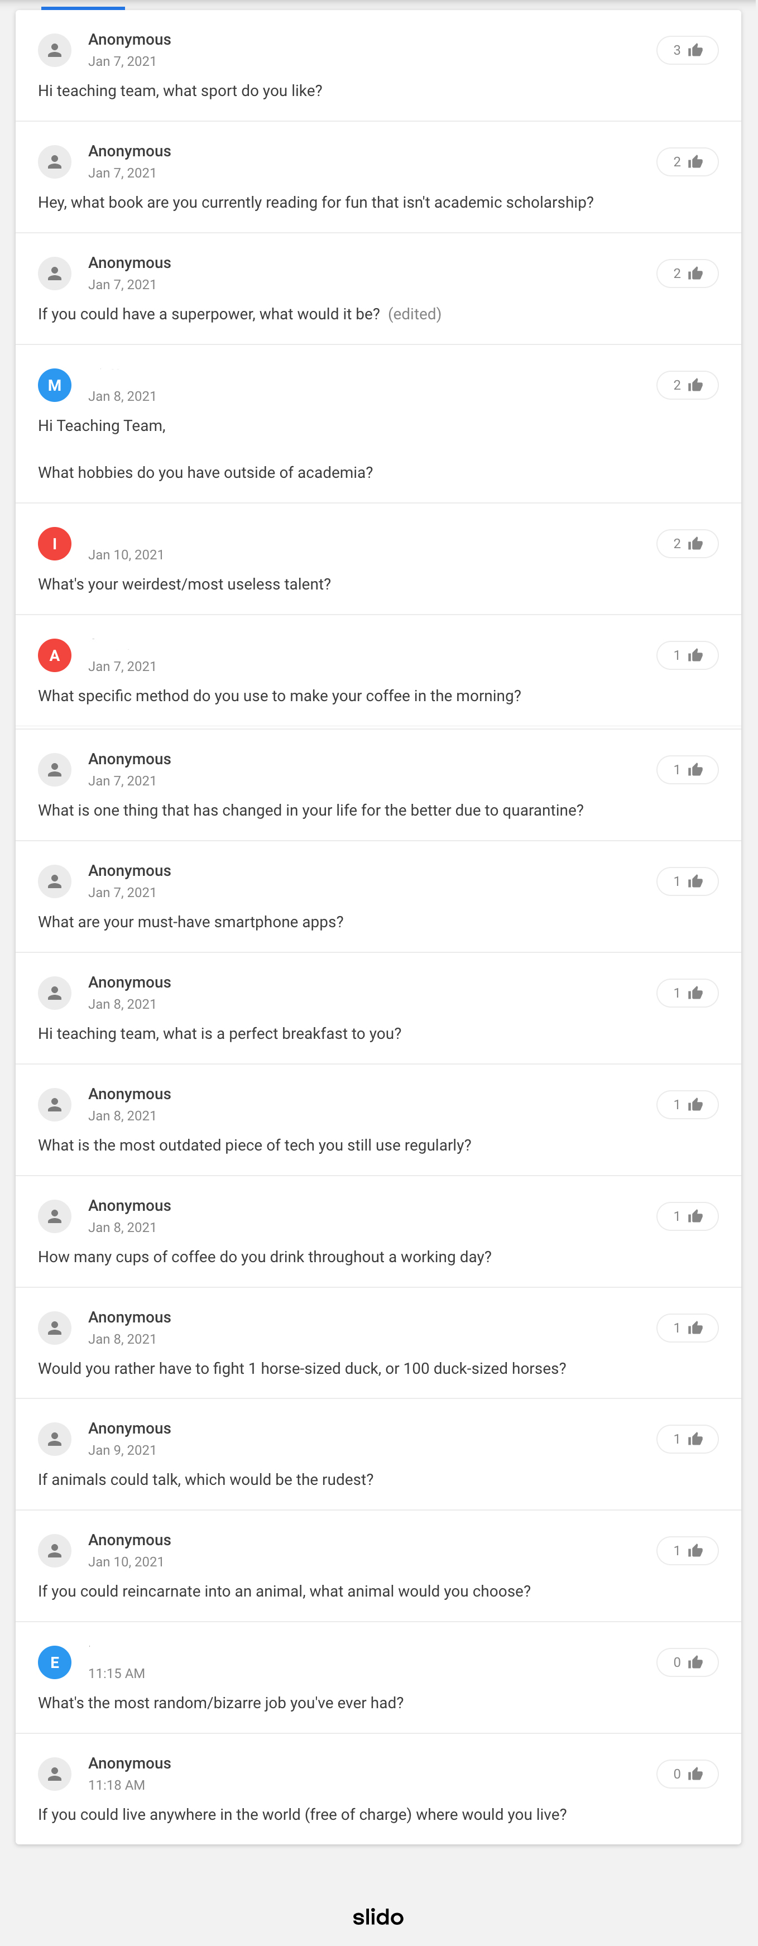Like the outdated tech question
The image size is (758, 1946).
[687, 1105]
